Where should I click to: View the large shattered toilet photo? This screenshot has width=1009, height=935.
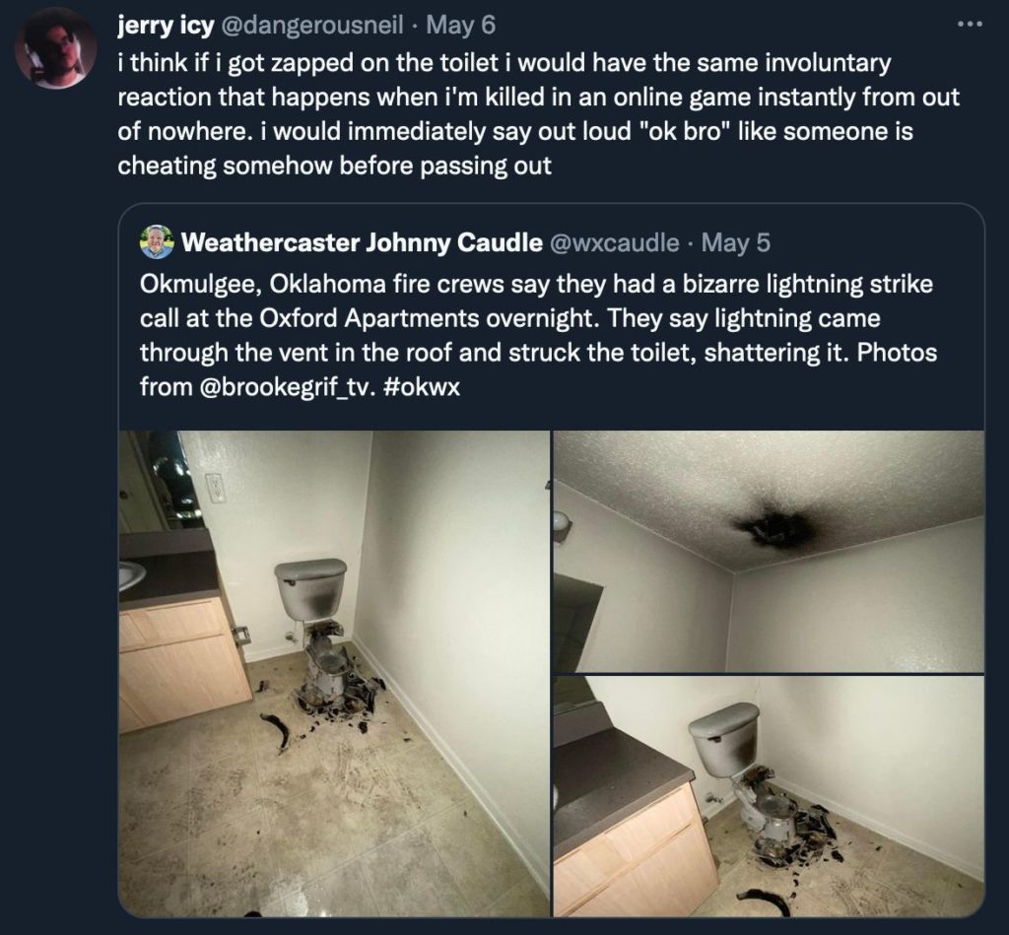(x=334, y=673)
